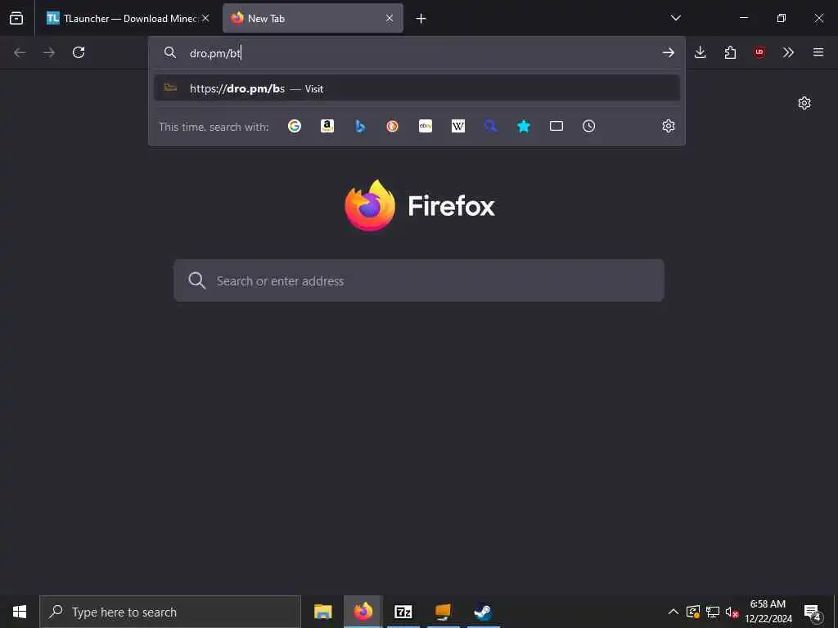Open the network status tray icon
838x628 pixels.
coord(713,612)
